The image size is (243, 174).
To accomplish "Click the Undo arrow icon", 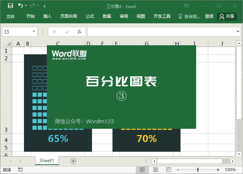I will tap(20, 6).
